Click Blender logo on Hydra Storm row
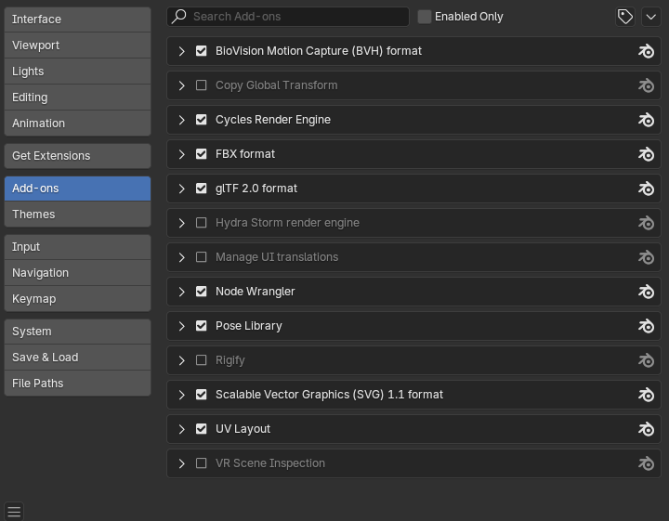This screenshot has height=521, width=669. pos(646,223)
